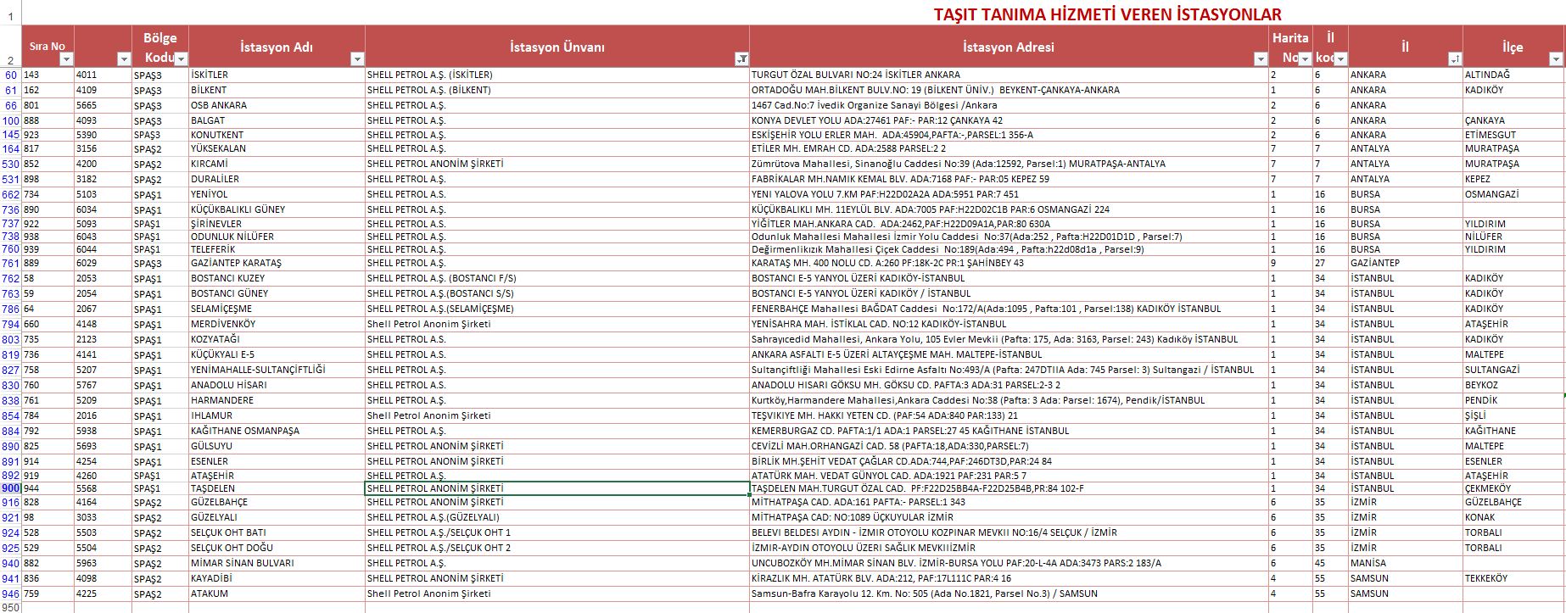
Task: Select the ALTINDAĞ district cell
Action: pyautogui.click(x=1513, y=75)
